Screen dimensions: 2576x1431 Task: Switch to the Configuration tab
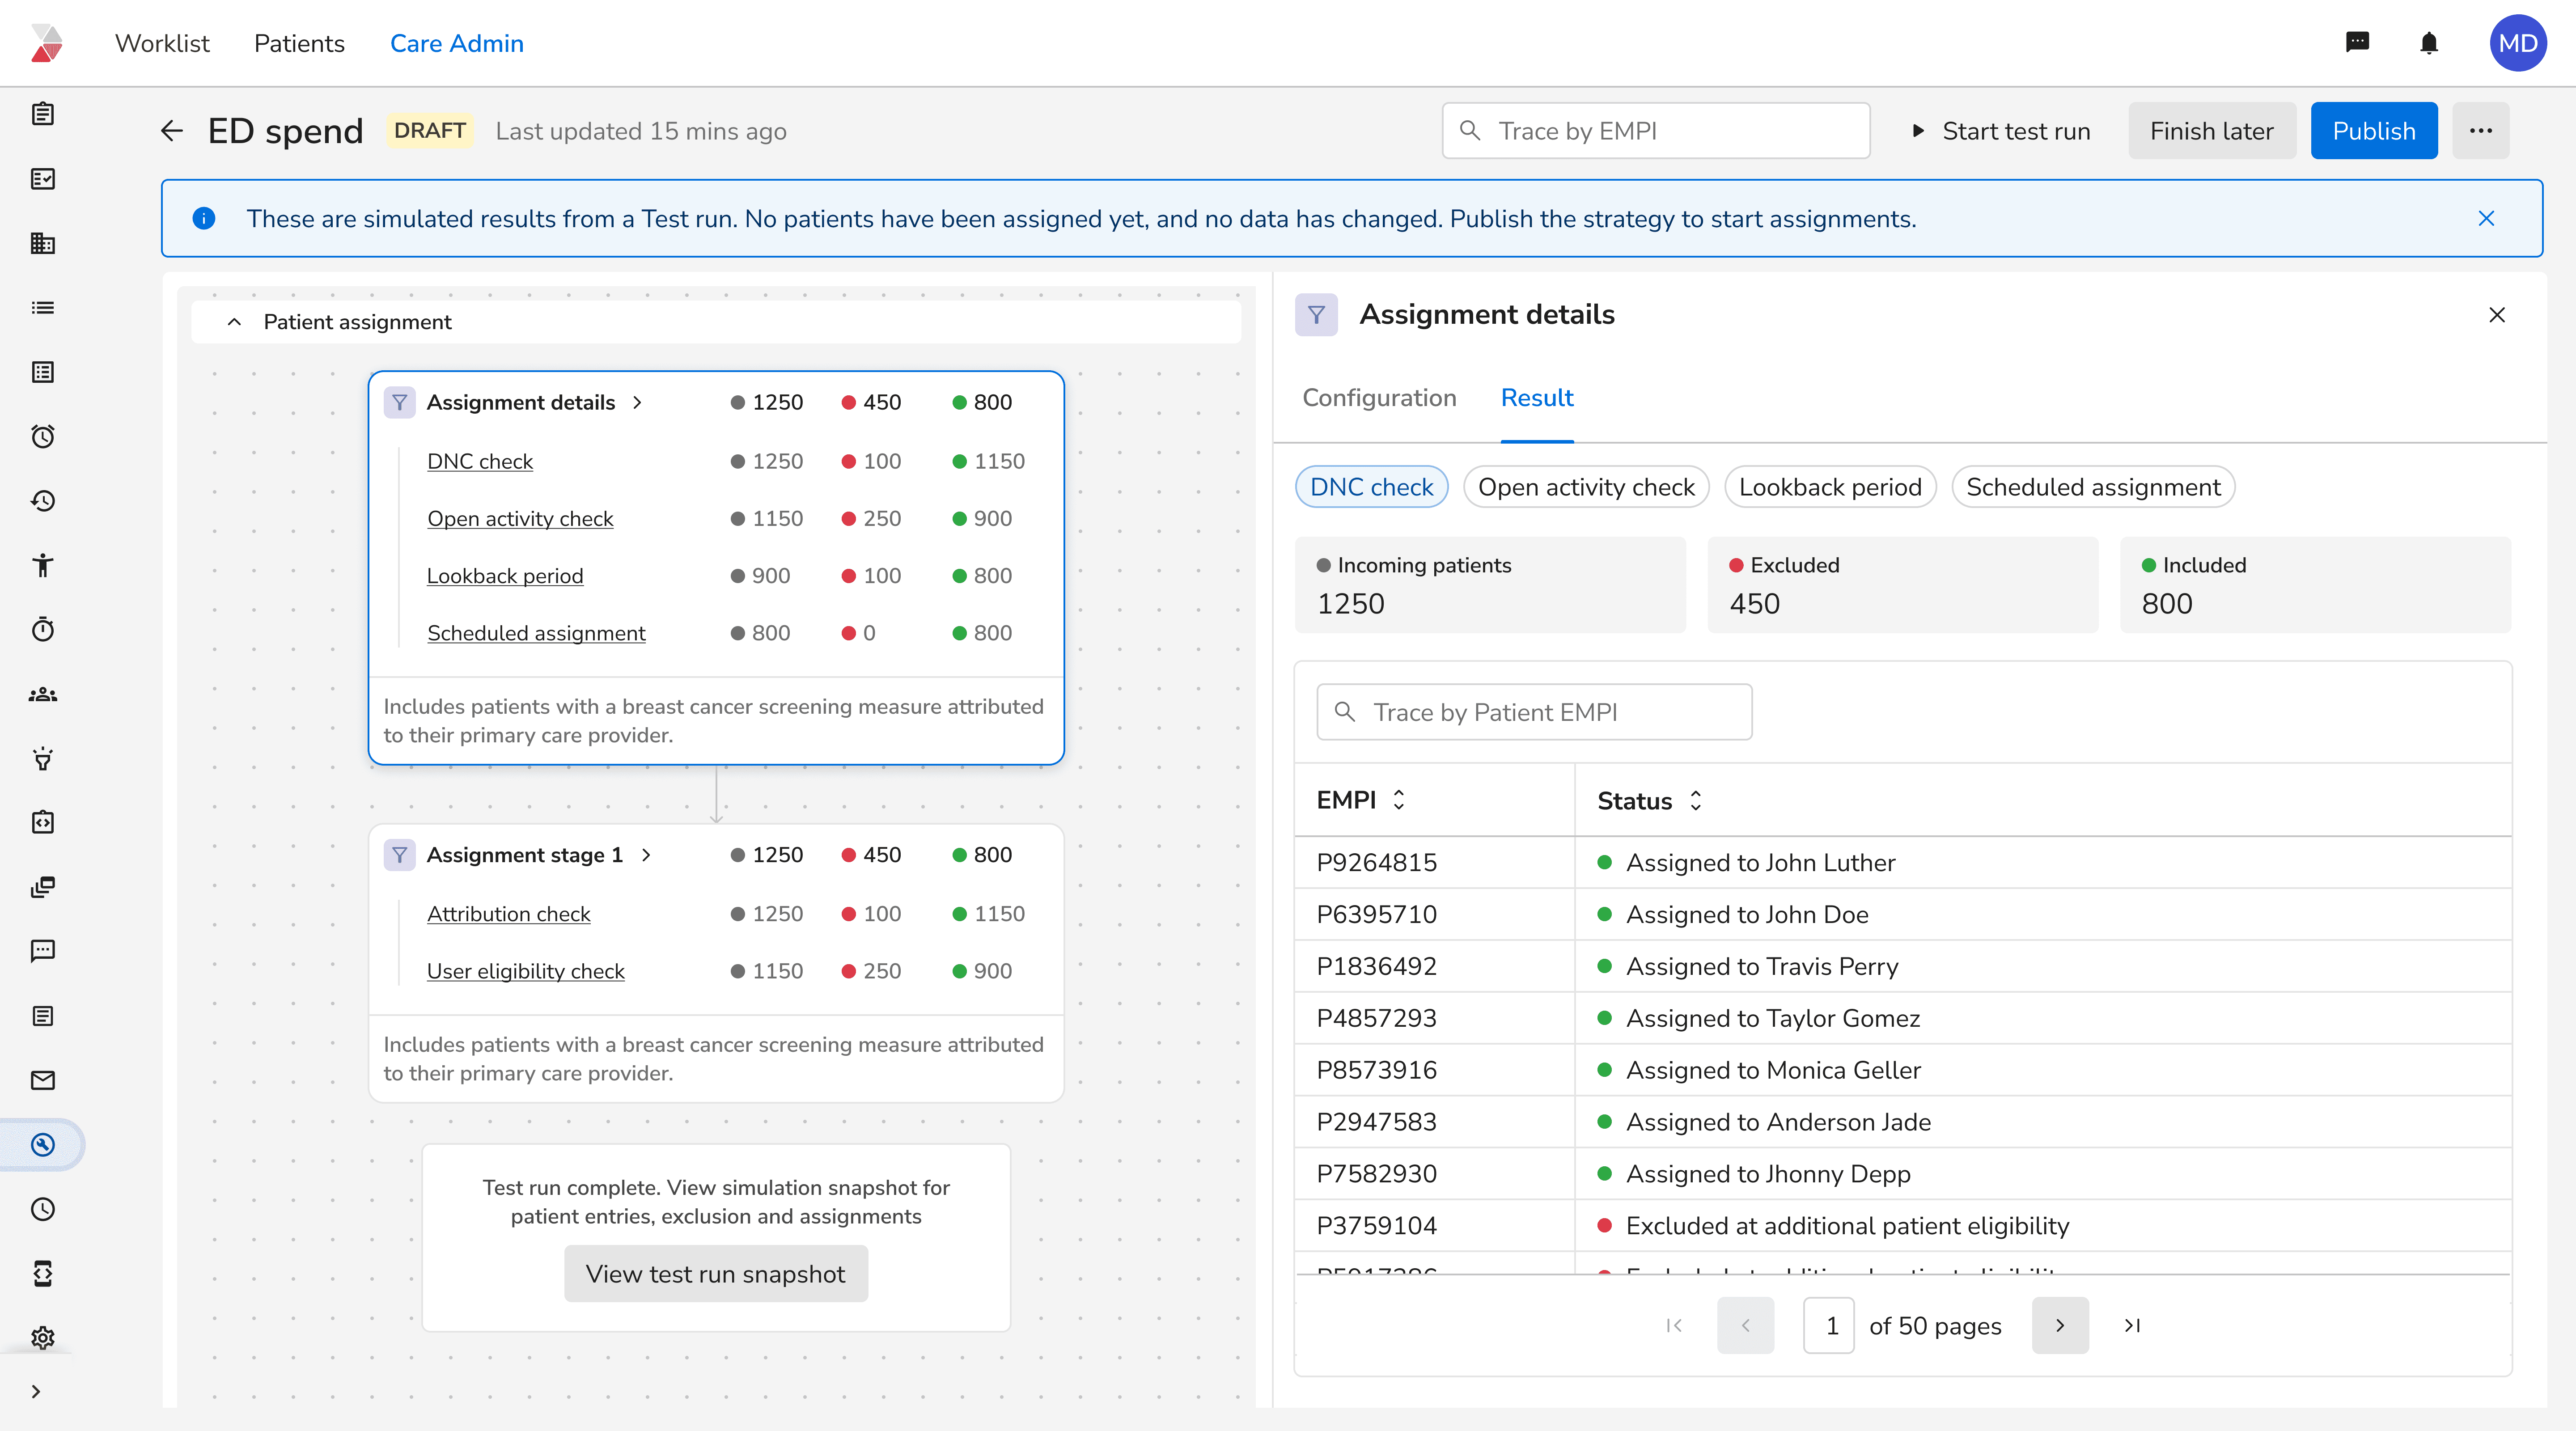click(x=1379, y=398)
